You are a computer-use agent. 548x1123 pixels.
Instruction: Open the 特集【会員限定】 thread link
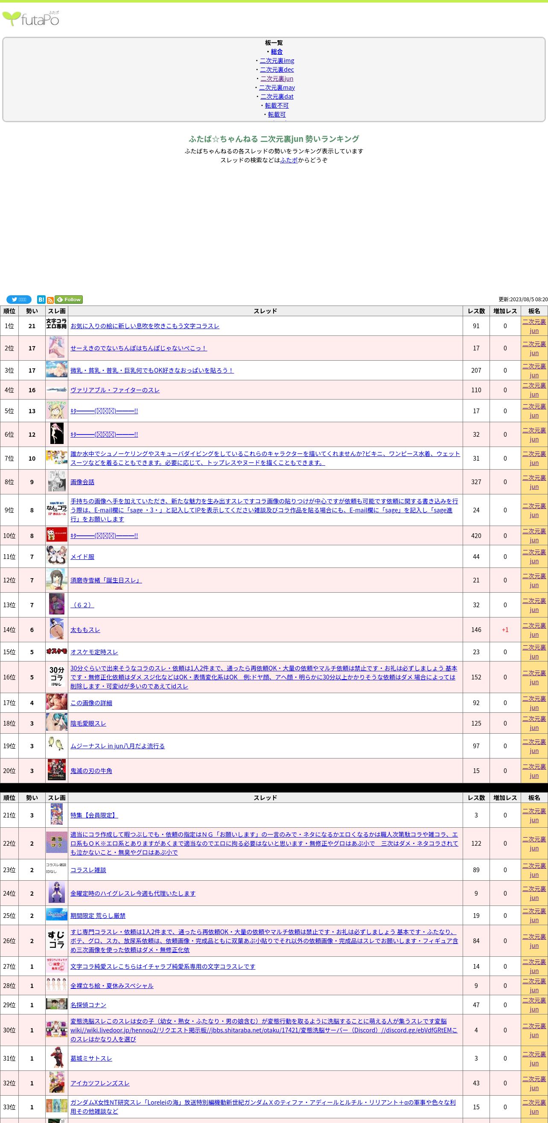(x=94, y=815)
